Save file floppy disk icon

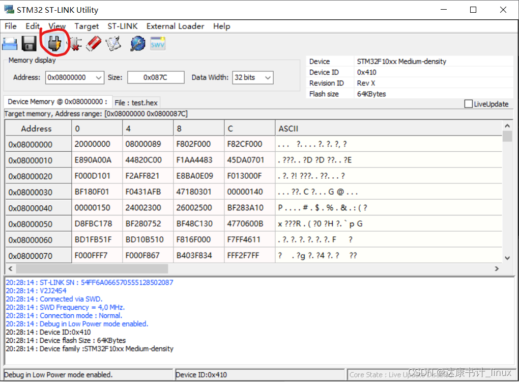pos(29,43)
